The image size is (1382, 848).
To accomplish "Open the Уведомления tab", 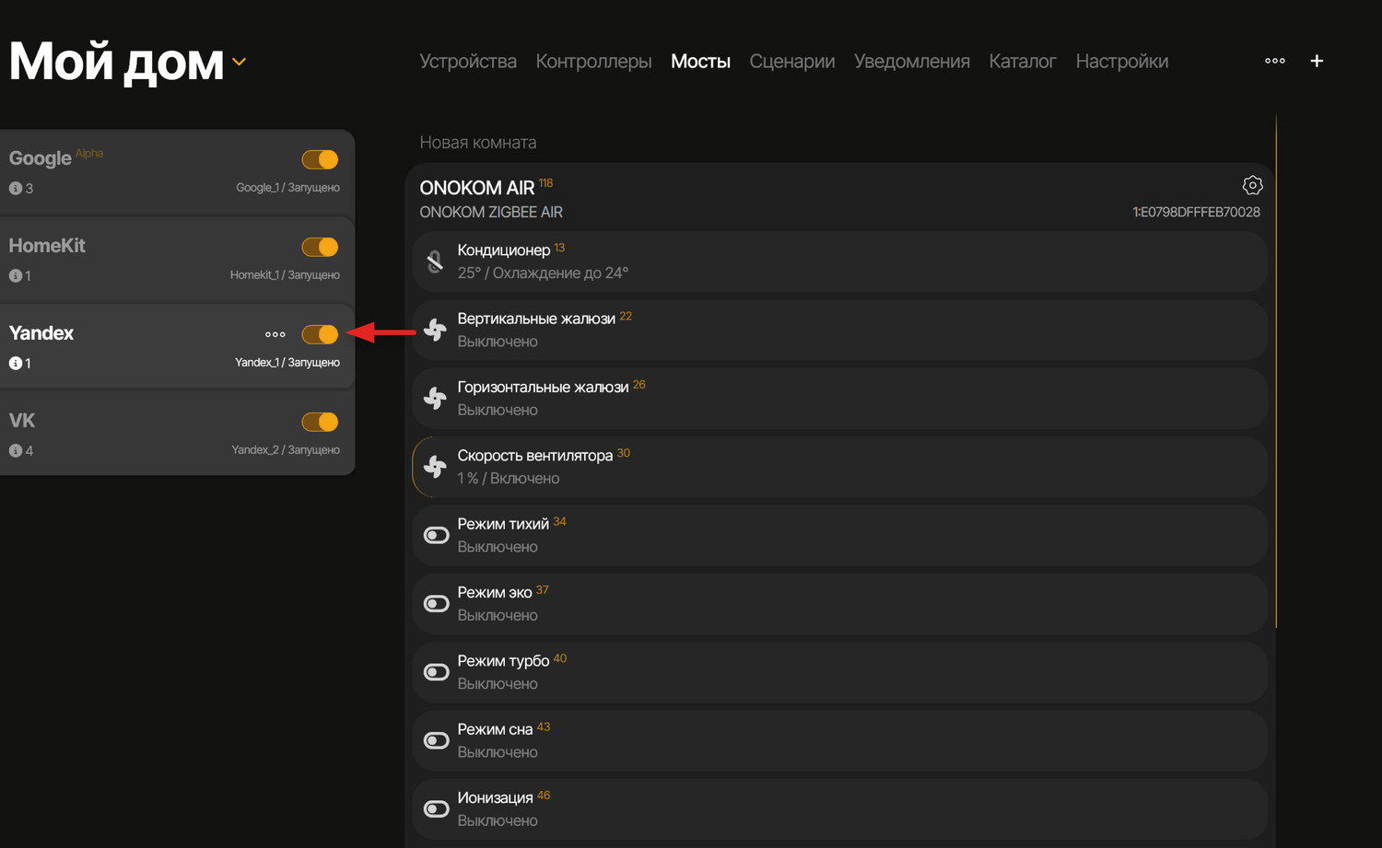I will [912, 61].
